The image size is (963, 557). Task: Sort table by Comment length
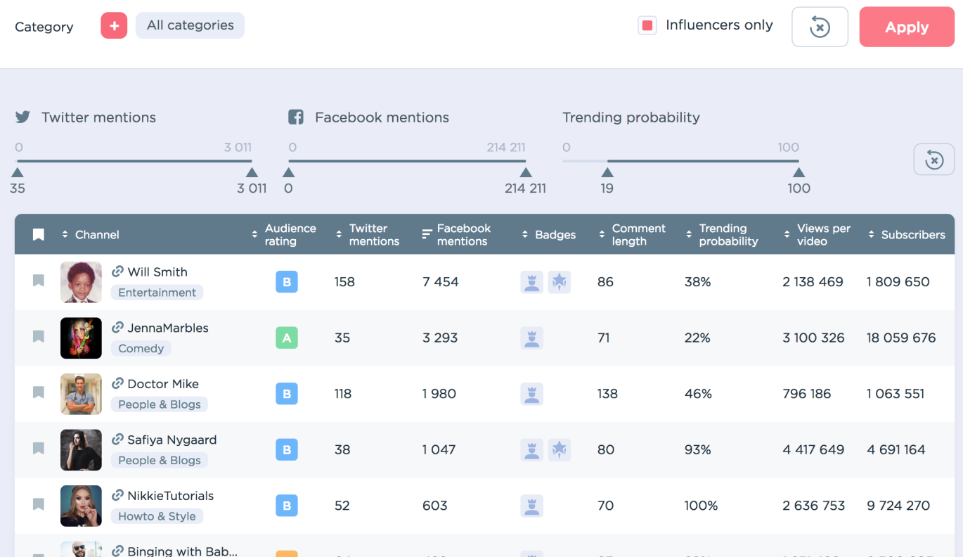click(x=632, y=234)
